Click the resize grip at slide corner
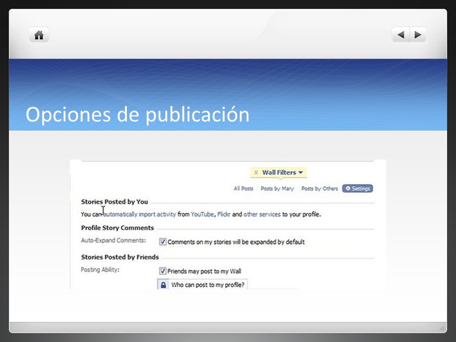The height and width of the screenshot is (342, 456). [442, 328]
